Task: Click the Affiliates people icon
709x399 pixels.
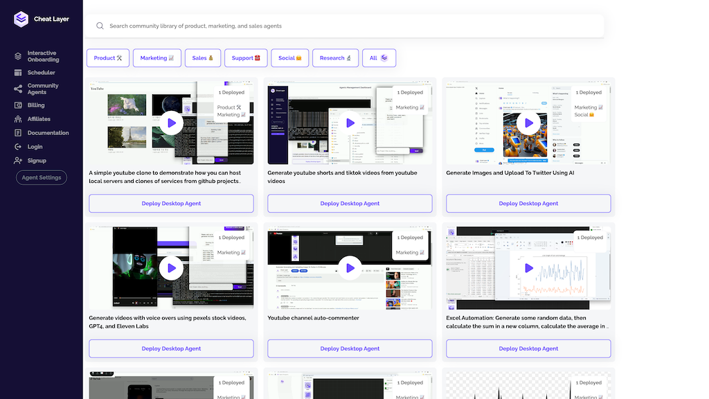Action: (x=19, y=119)
